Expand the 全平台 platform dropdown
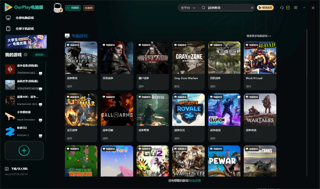Image resolution: width=320 pixels, height=189 pixels. 188,8
